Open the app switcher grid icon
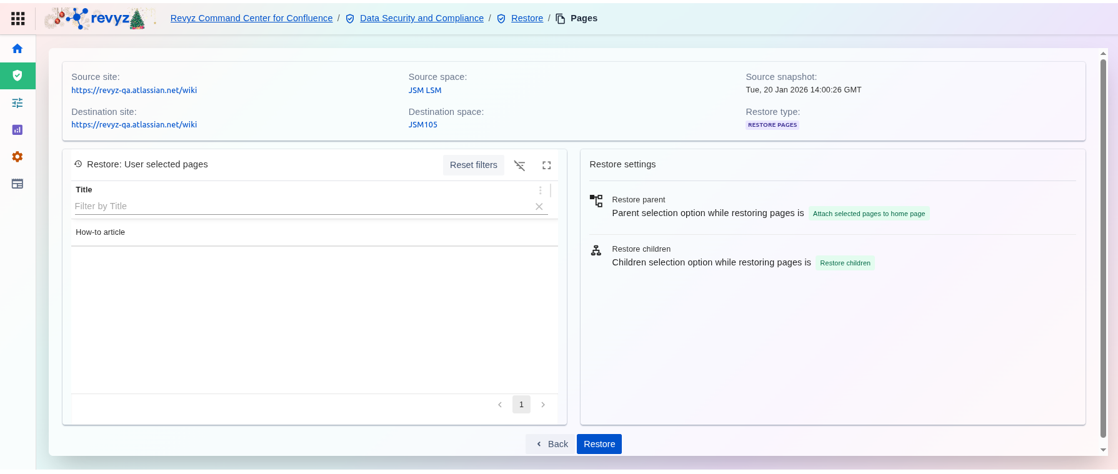This screenshot has width=1118, height=474. point(18,19)
